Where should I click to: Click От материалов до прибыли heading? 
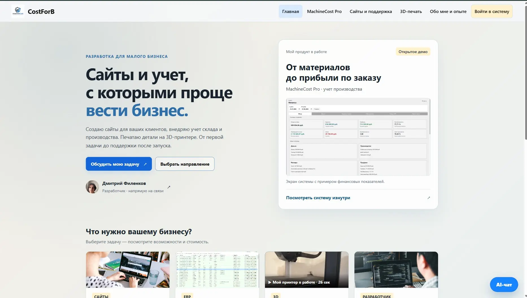coord(333,73)
